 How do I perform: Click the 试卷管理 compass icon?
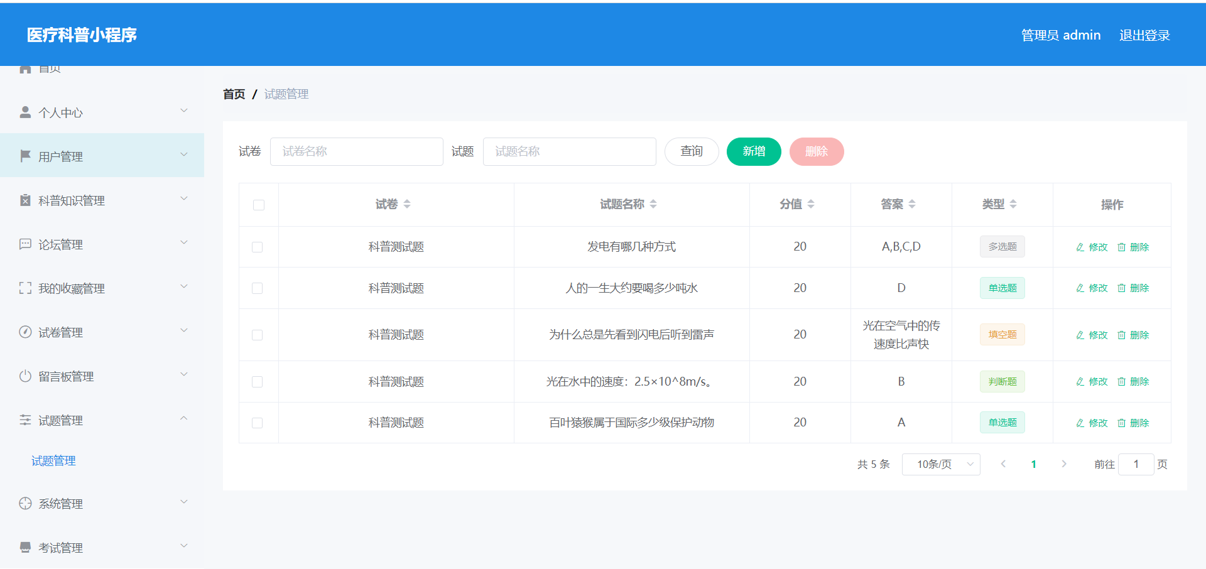(25, 332)
